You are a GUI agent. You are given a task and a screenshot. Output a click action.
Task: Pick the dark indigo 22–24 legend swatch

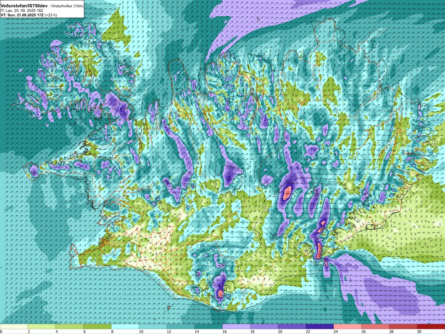[x=320, y=327]
